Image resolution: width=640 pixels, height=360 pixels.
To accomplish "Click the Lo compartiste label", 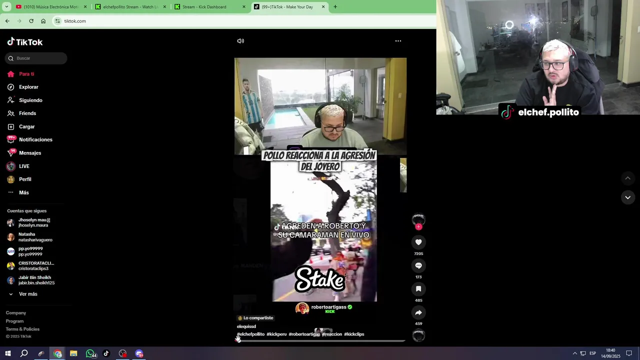I will (255, 318).
